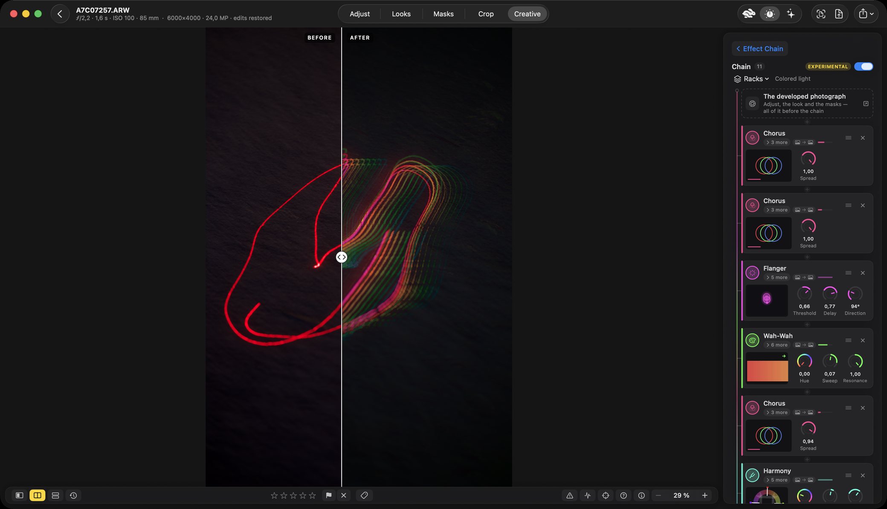Expand '3 more' on the first Chorus effect
Viewport: 887px width, 509px height.
777,143
